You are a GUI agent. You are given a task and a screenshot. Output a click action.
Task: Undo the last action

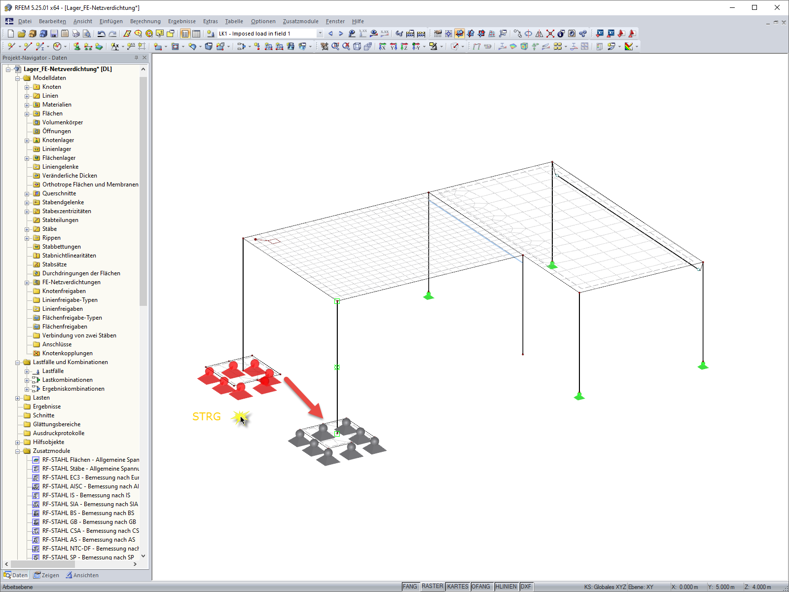pyautogui.click(x=101, y=34)
